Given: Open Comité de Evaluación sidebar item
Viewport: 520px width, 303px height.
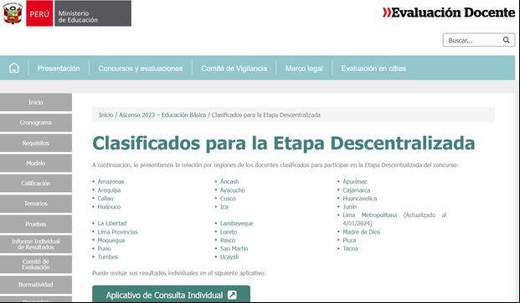Looking at the screenshot, I should coord(36,265).
